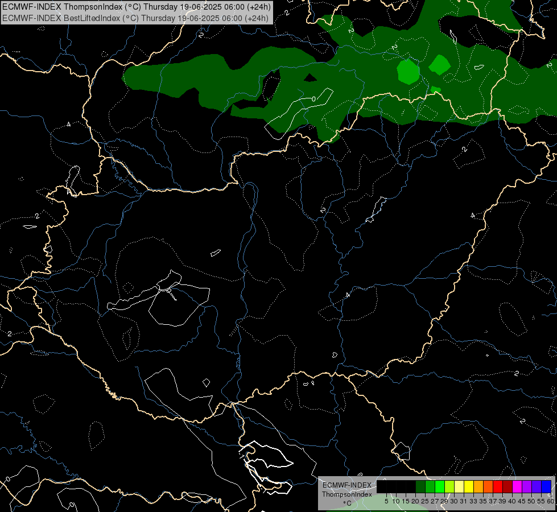Click the legend tick value 55

(541, 501)
